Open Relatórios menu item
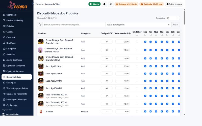Image resolution: width=202 pixels, height=126 pixels. 17,43
